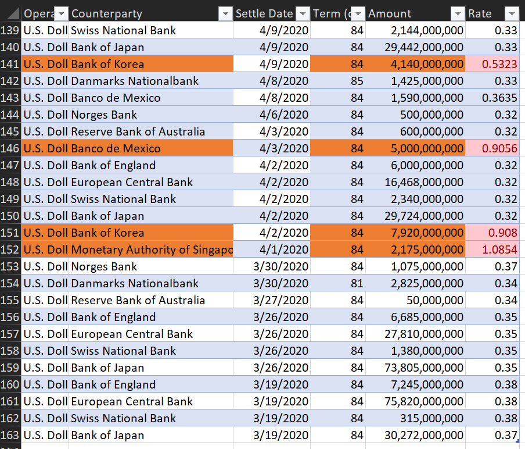This screenshot has height=449, width=525.
Task: Select settle date 3/27/2020
Action: coord(272,300)
